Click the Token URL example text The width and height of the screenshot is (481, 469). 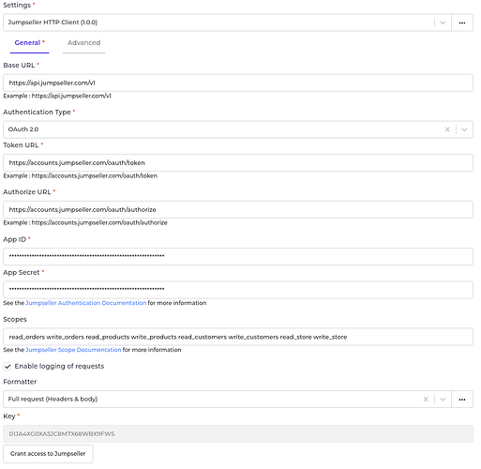click(x=81, y=175)
